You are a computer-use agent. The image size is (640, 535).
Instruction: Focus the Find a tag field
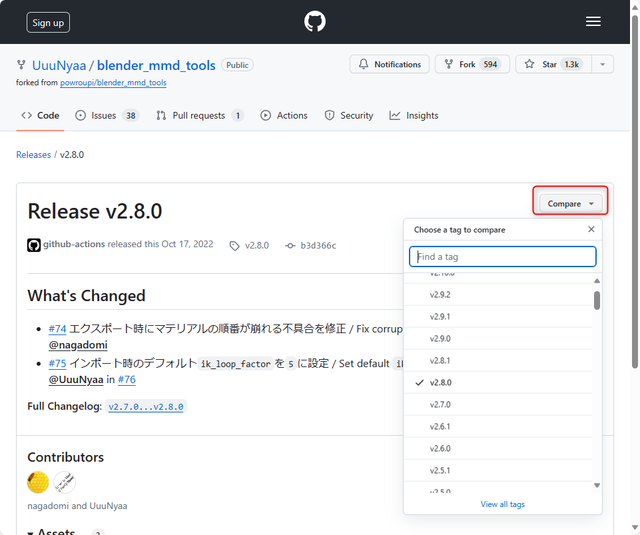(x=502, y=257)
